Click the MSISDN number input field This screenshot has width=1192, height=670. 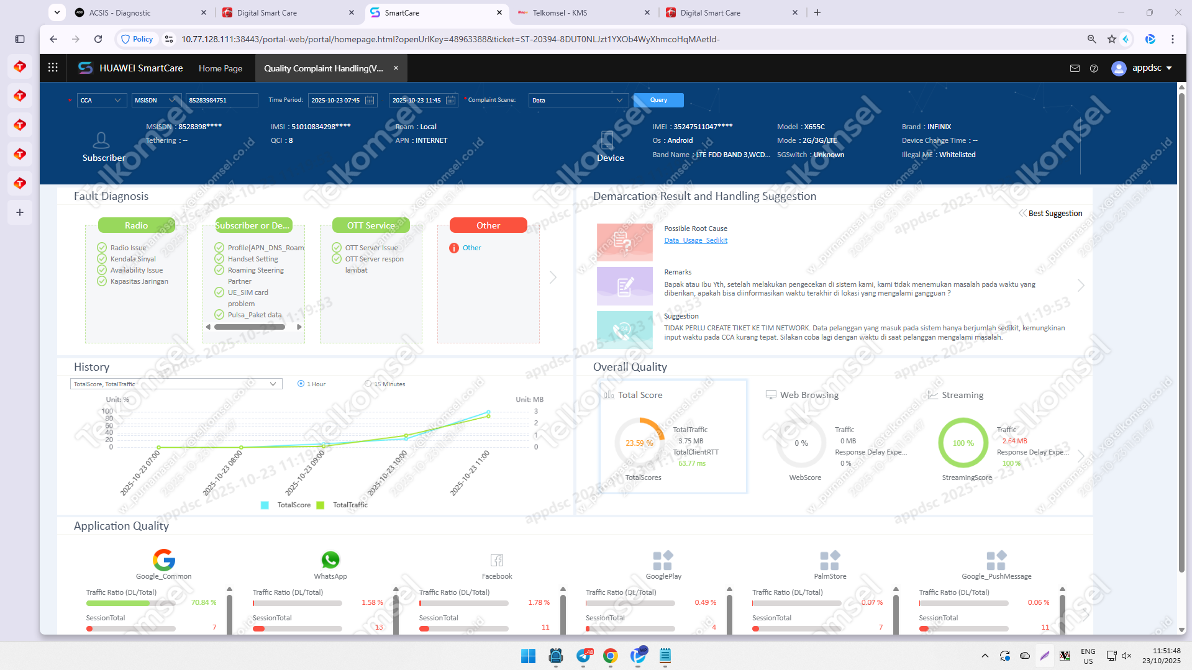[x=222, y=100]
